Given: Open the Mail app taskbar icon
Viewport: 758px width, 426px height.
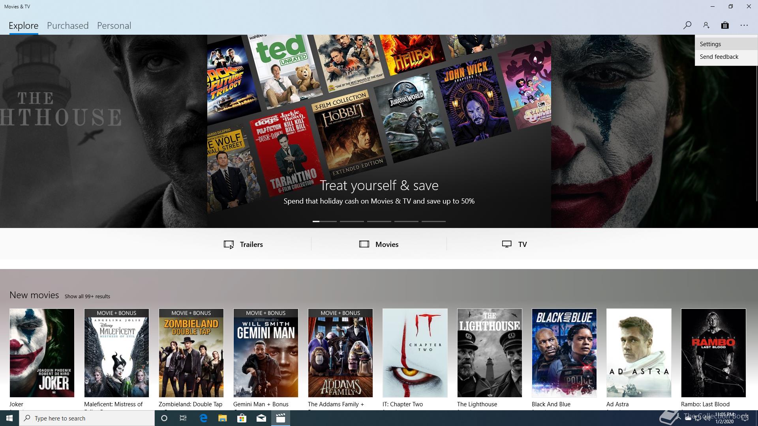Looking at the screenshot, I should (261, 418).
